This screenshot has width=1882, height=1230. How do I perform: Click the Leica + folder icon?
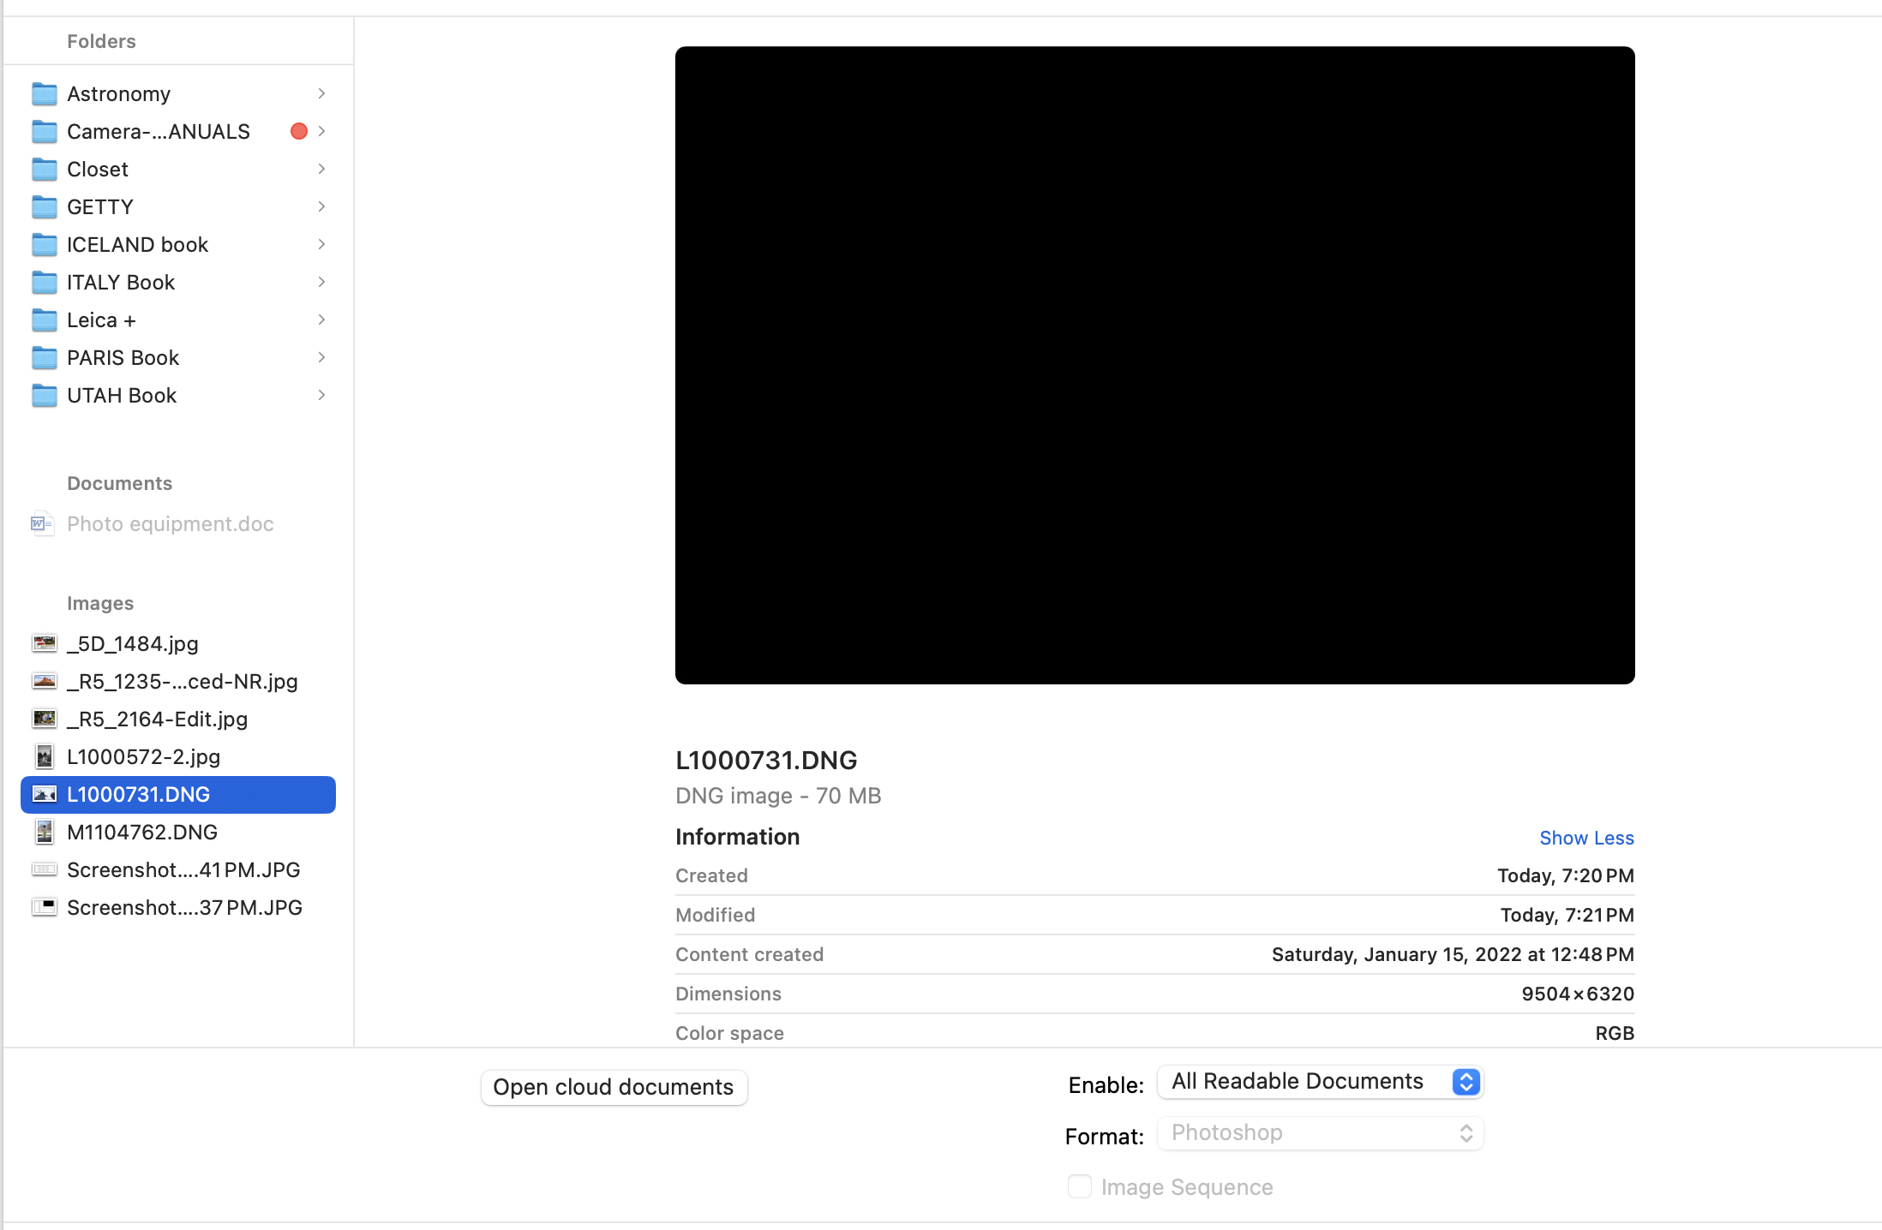coord(44,320)
